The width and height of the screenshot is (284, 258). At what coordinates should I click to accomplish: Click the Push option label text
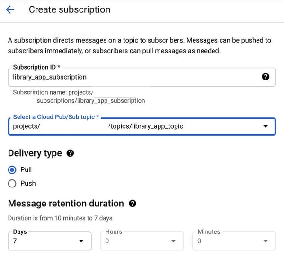(28, 183)
